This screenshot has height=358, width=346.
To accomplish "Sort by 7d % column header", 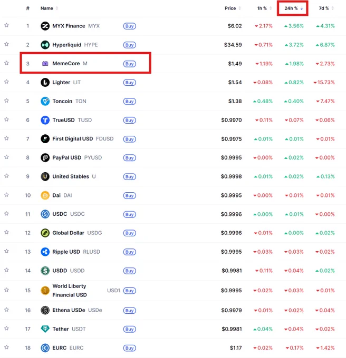I will coord(326,8).
